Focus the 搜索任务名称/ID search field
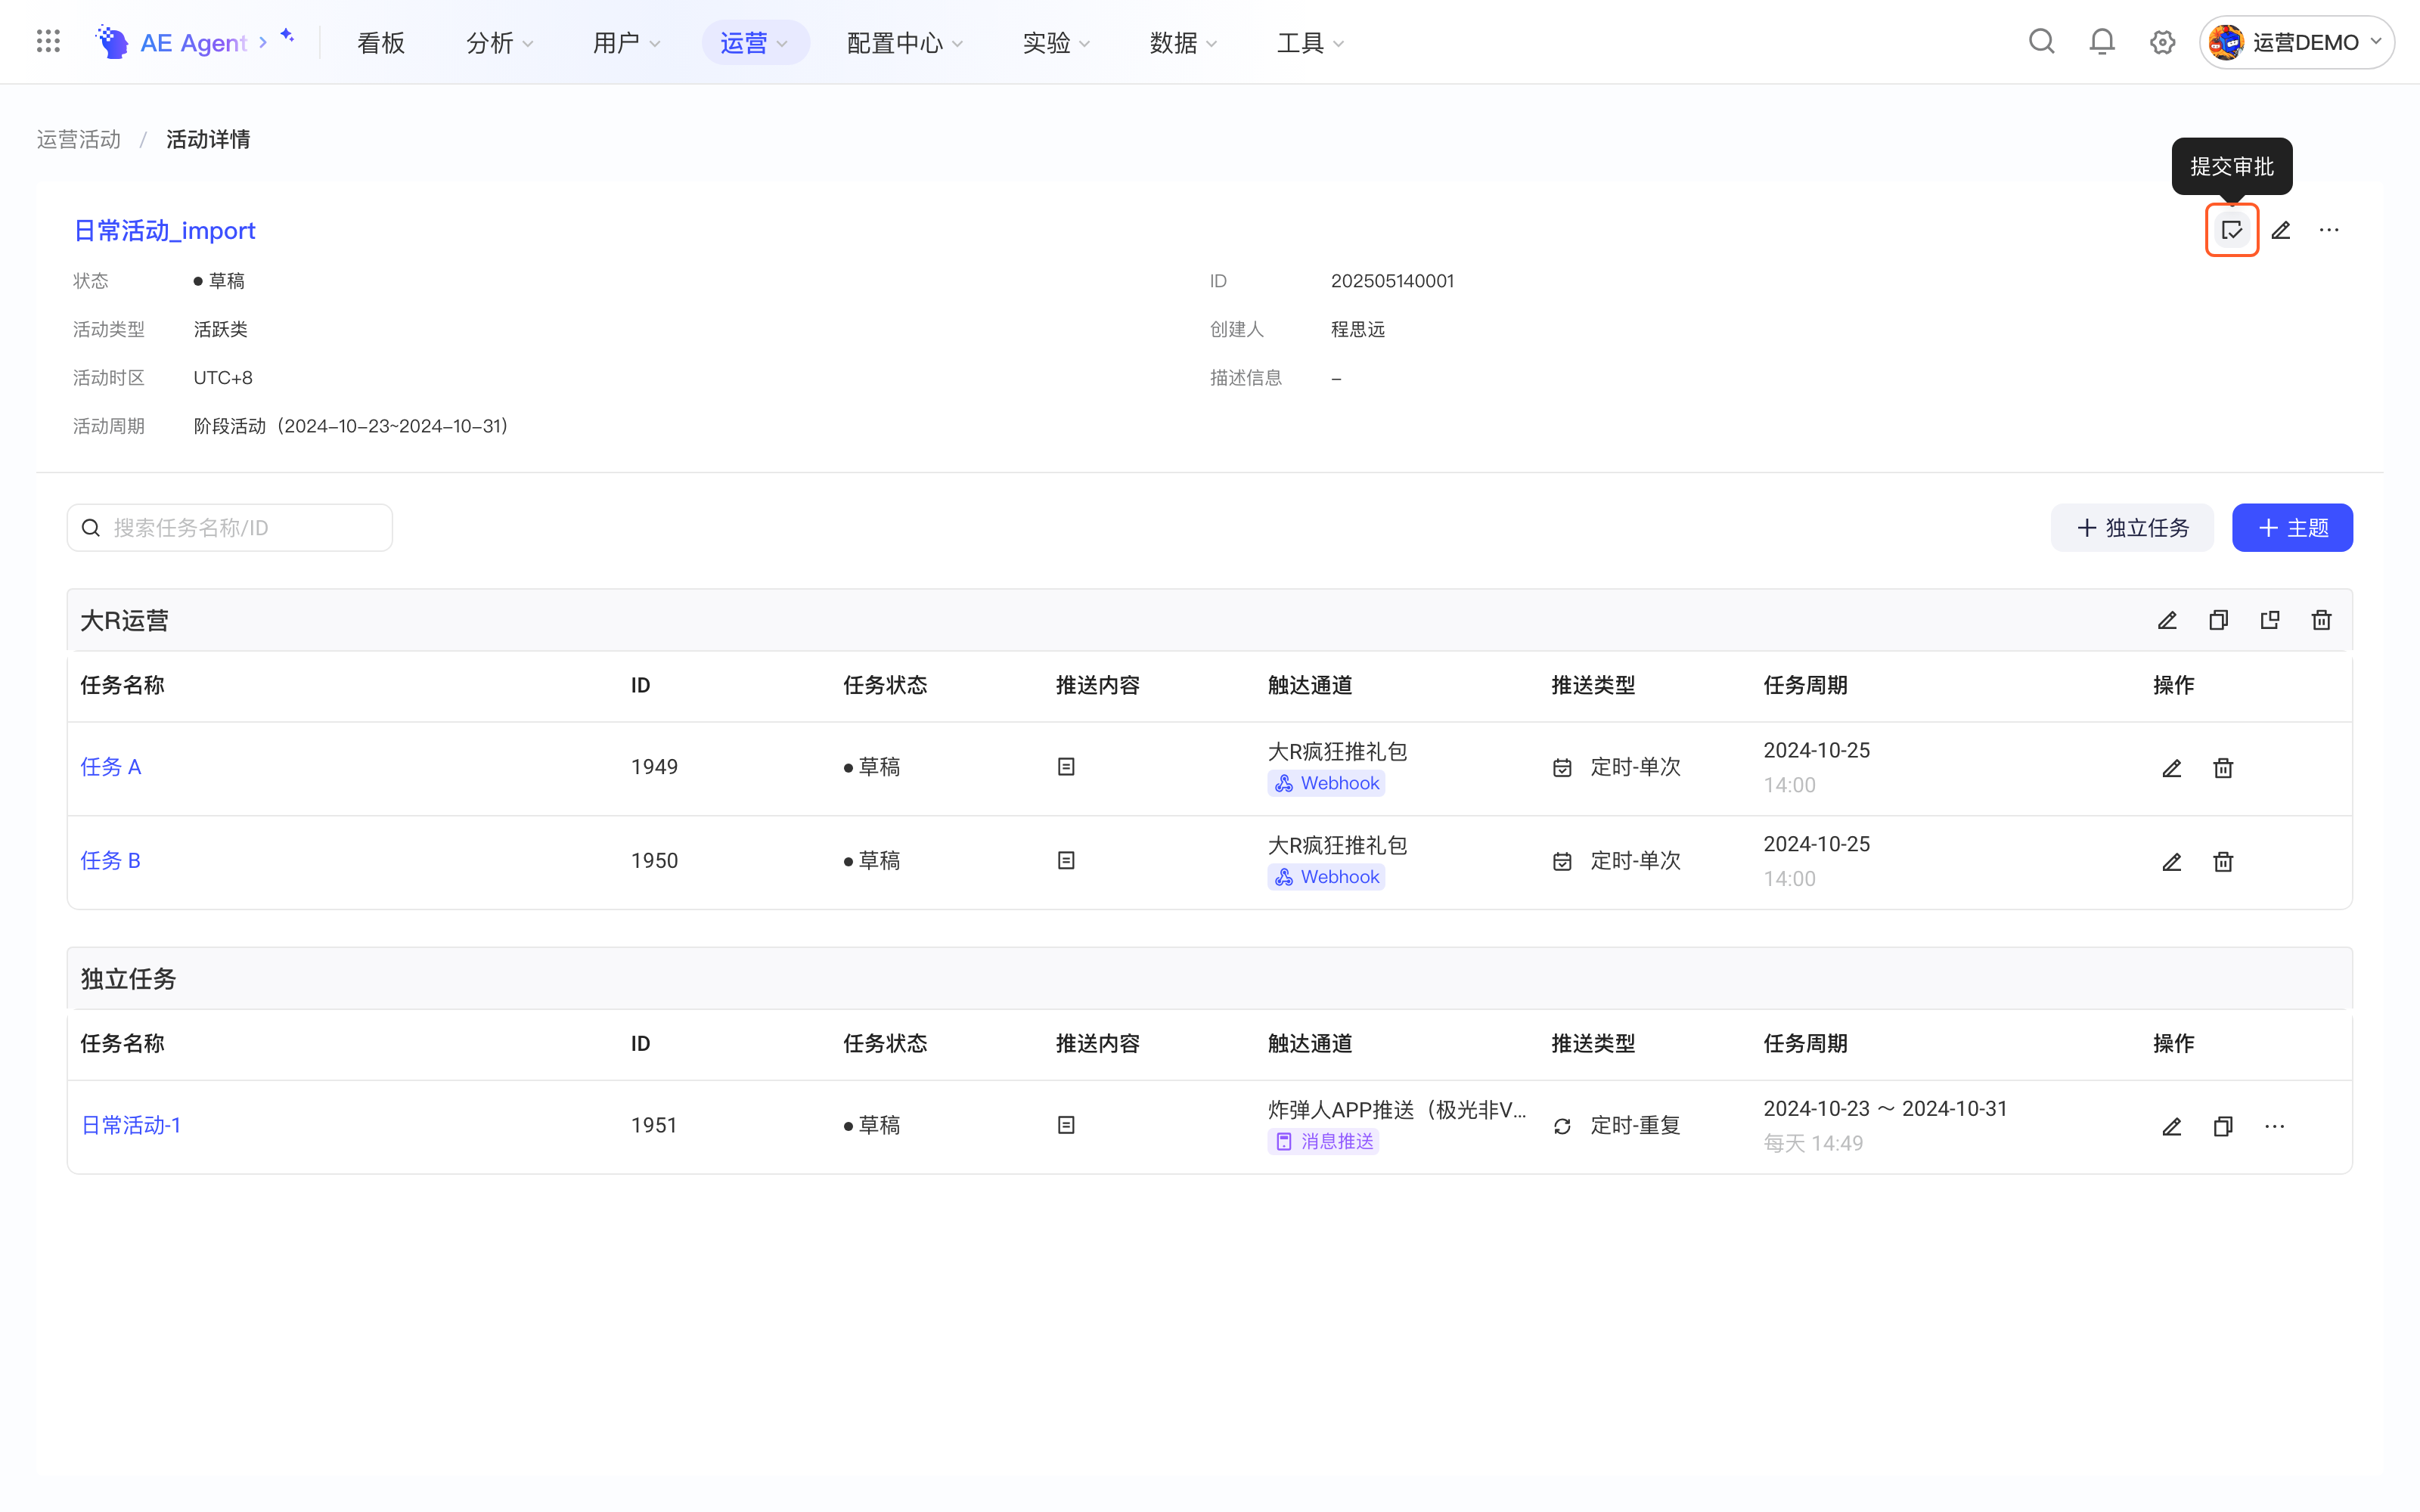 [230, 527]
